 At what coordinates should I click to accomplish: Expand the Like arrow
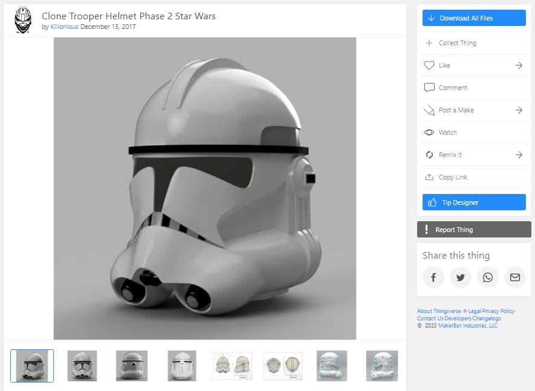[x=519, y=65]
